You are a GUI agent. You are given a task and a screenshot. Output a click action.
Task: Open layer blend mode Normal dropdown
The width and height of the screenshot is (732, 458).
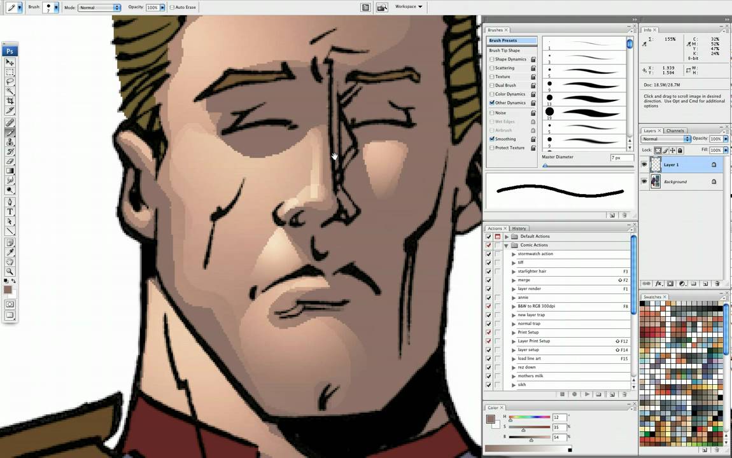pos(666,139)
